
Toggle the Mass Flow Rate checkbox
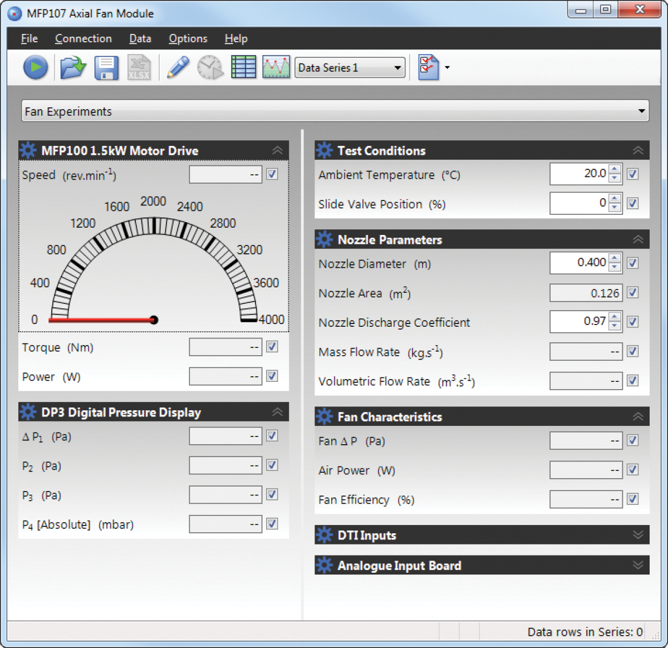coord(633,351)
